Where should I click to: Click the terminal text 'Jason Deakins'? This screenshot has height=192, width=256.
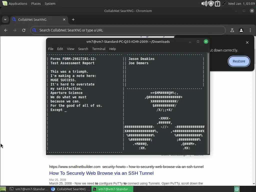click(141, 59)
